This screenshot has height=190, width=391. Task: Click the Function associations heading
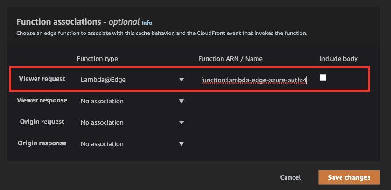click(78, 22)
